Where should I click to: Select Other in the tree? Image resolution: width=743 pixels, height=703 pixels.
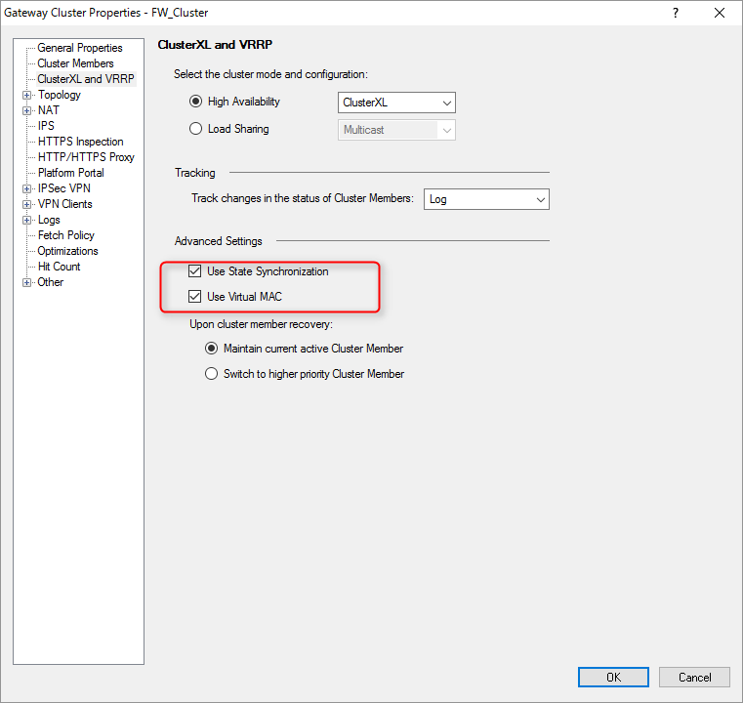pyautogui.click(x=50, y=282)
